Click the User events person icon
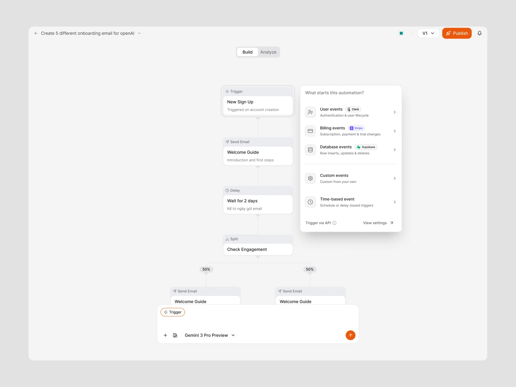This screenshot has width=516, height=387. coord(310,112)
